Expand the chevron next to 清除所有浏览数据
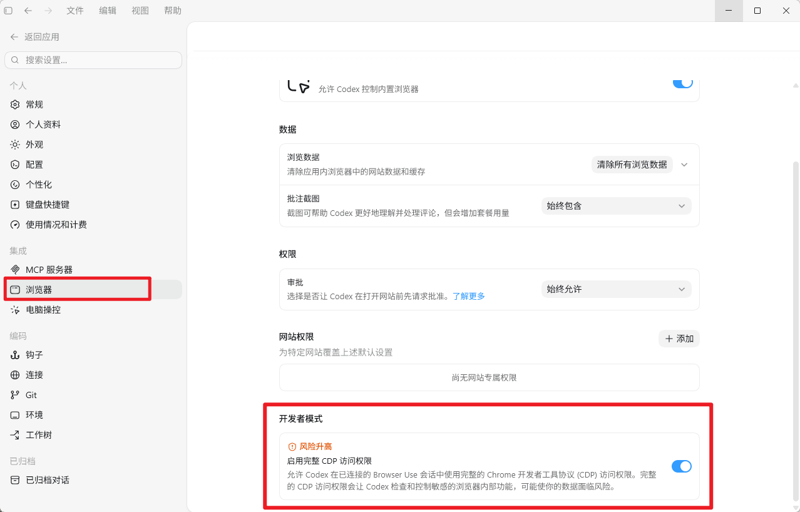This screenshot has height=512, width=800. tap(684, 165)
